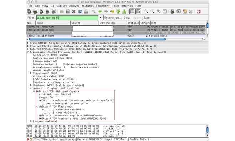The width and height of the screenshot is (235, 141).
Task: Expand Internet Protocol Version 4 node
Action: pyautogui.click(x=28, y=49)
